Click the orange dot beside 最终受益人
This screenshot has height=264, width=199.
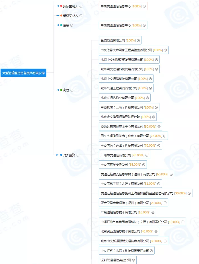click(61, 16)
